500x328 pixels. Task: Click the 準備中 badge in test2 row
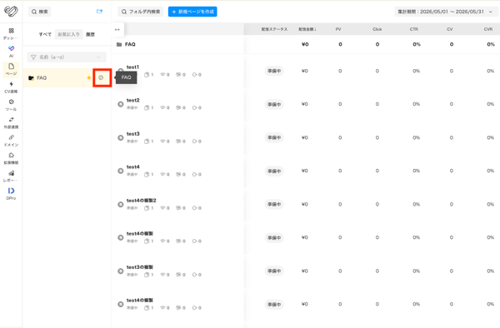pyautogui.click(x=274, y=104)
